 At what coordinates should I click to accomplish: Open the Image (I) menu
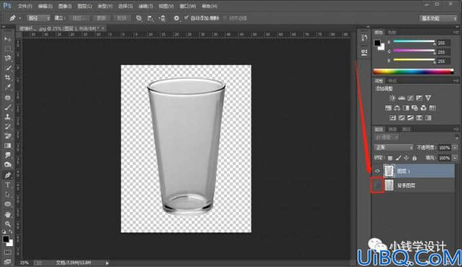(x=65, y=6)
